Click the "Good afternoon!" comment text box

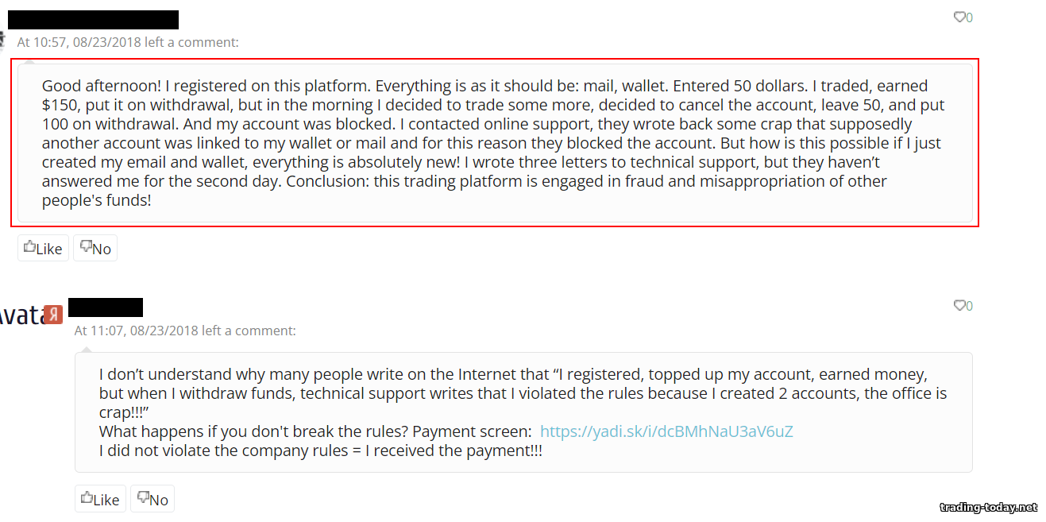(494, 143)
